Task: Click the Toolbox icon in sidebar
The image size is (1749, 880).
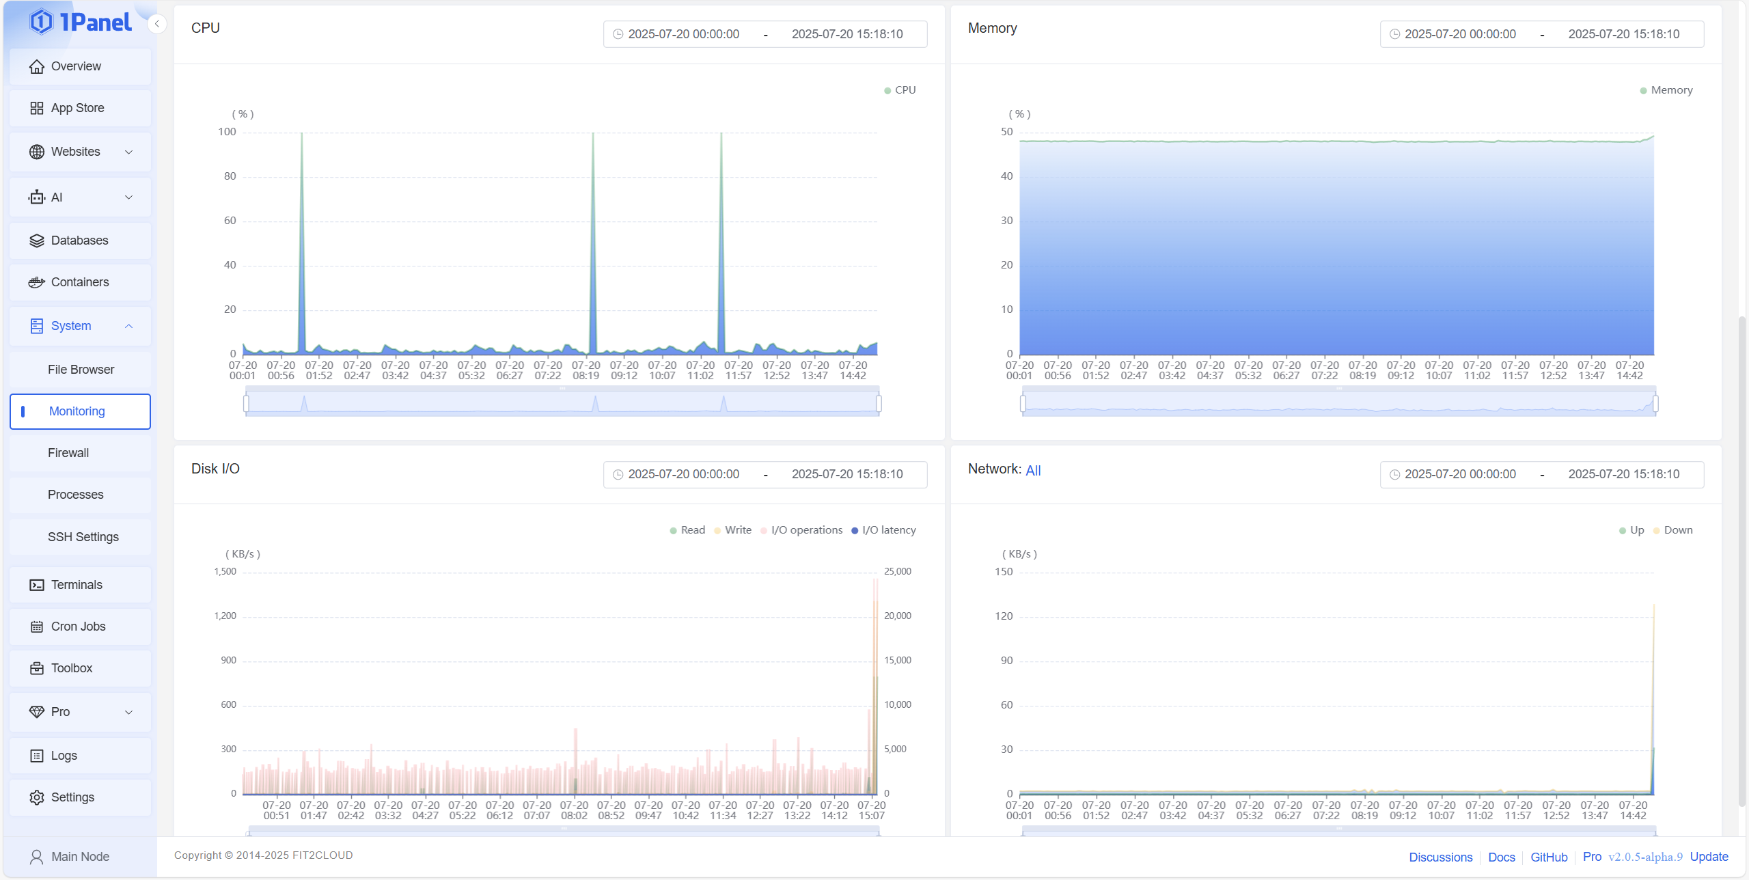Action: (37, 668)
